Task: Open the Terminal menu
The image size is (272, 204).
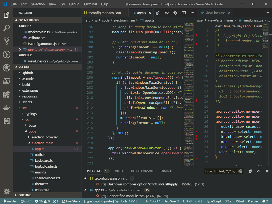Action: (90, 4)
